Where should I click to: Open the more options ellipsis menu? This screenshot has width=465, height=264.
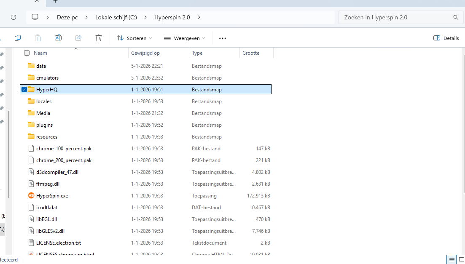click(223, 38)
